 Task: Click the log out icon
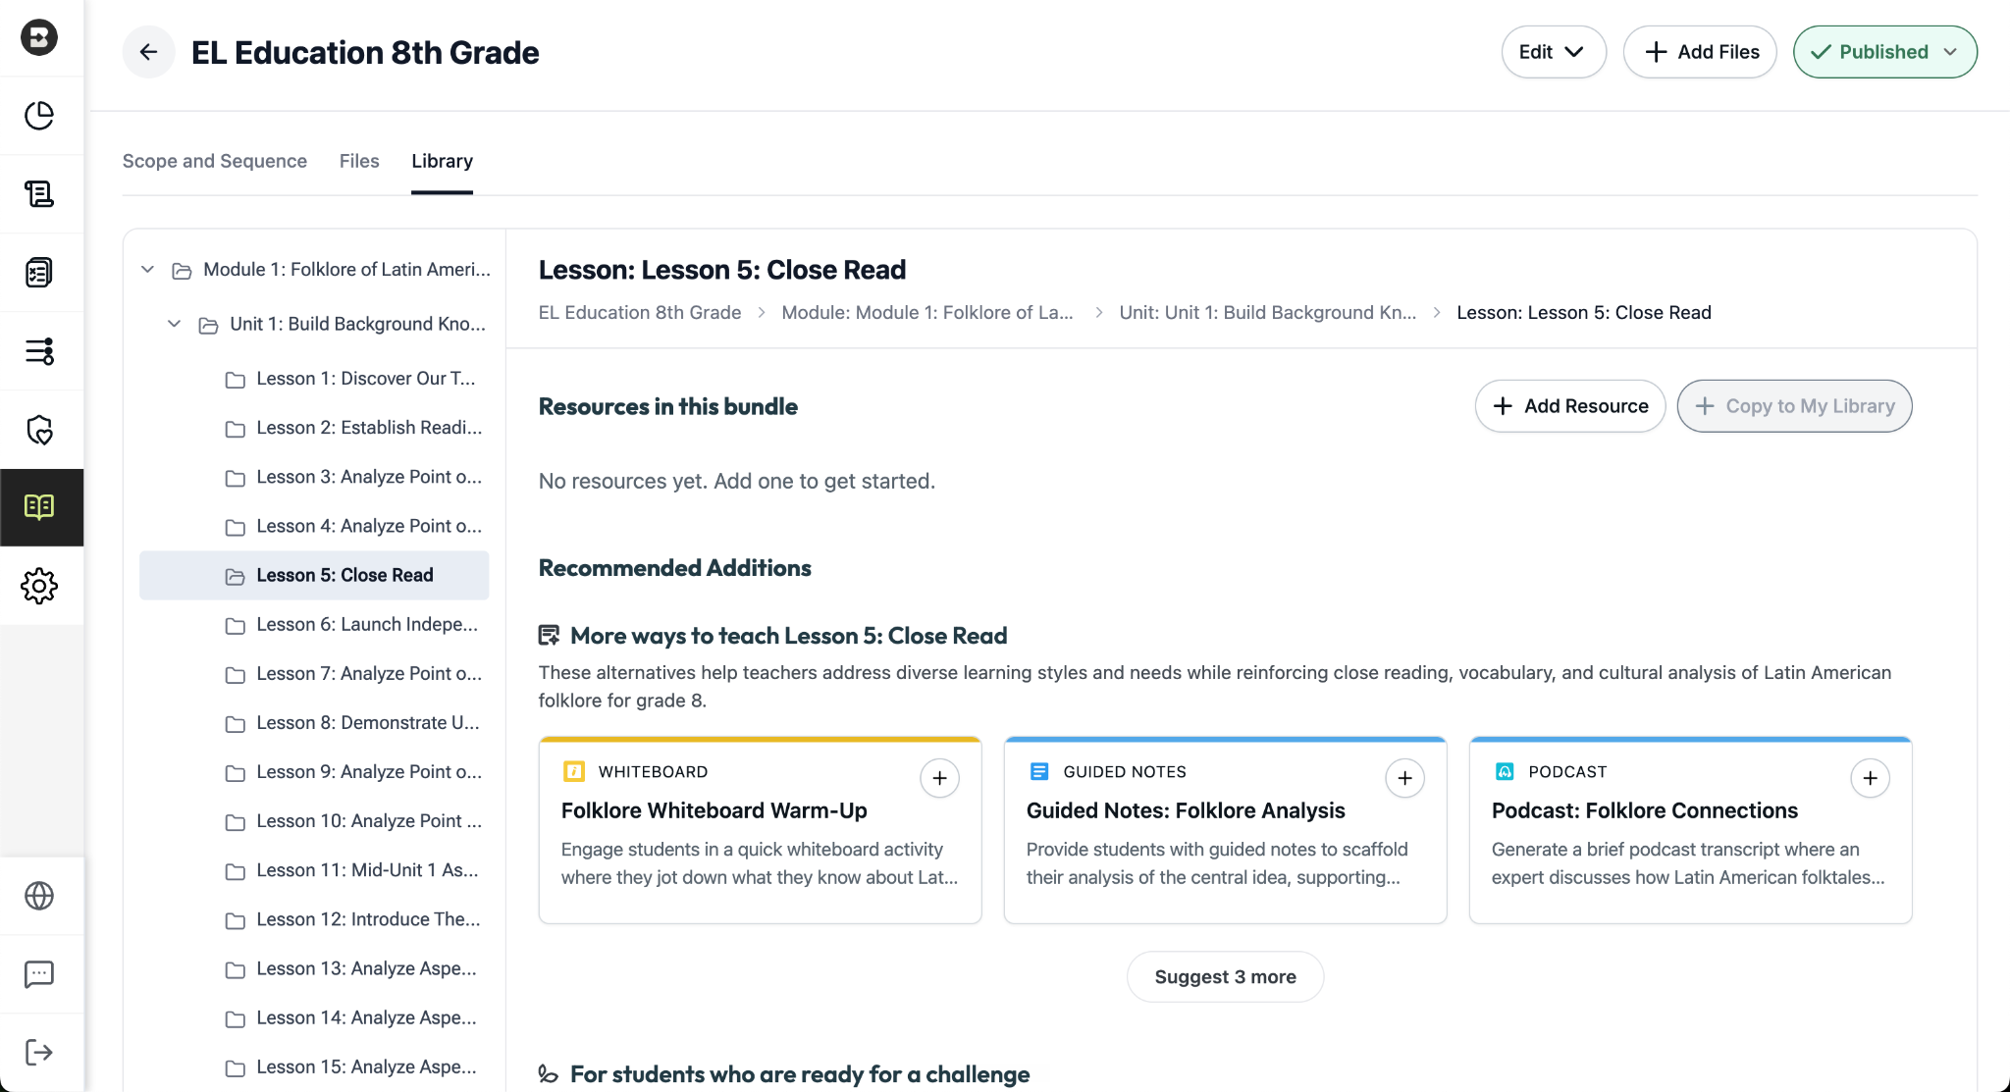click(39, 1053)
